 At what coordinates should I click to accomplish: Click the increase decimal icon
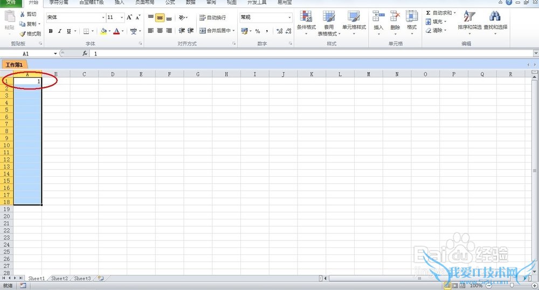(x=279, y=31)
